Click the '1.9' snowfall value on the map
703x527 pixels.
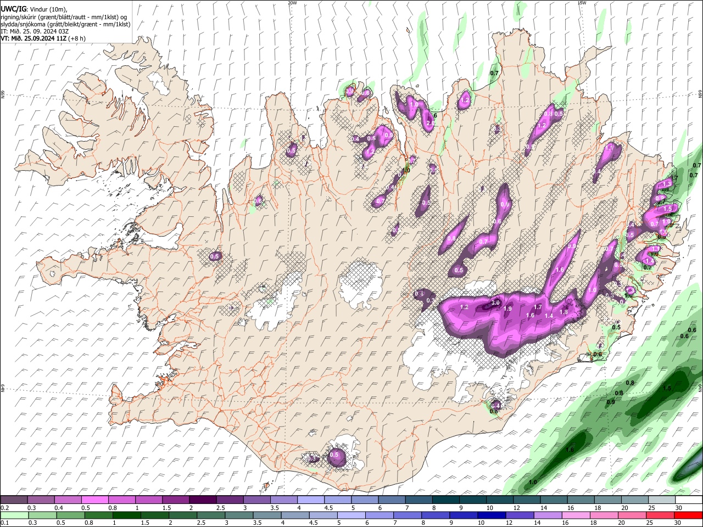[507, 309]
